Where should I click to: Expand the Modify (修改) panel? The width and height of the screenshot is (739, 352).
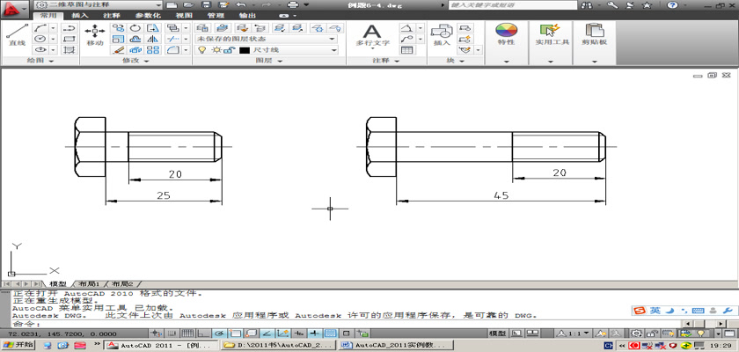(135, 61)
